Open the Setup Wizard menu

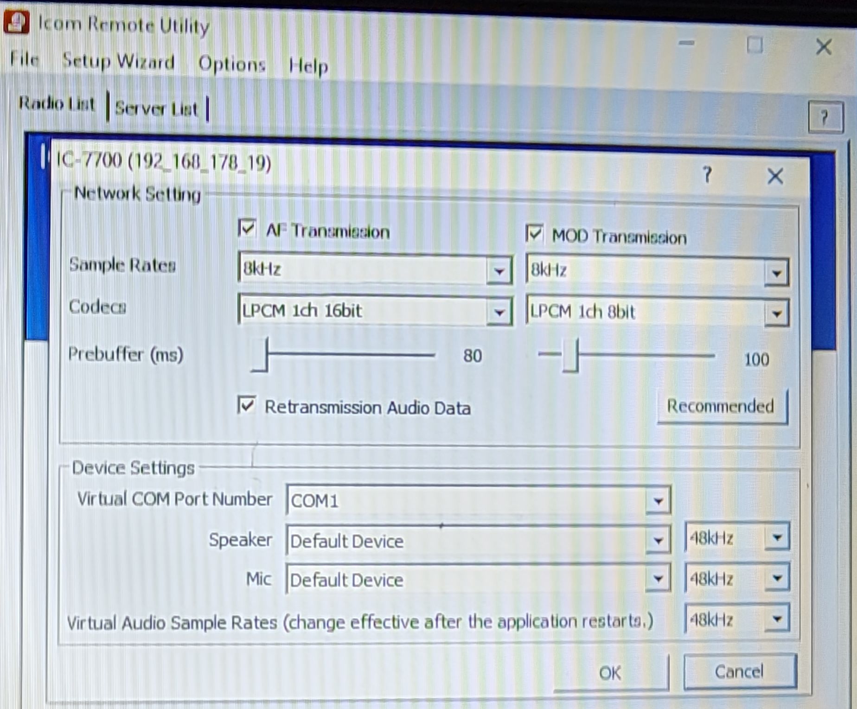click(119, 62)
